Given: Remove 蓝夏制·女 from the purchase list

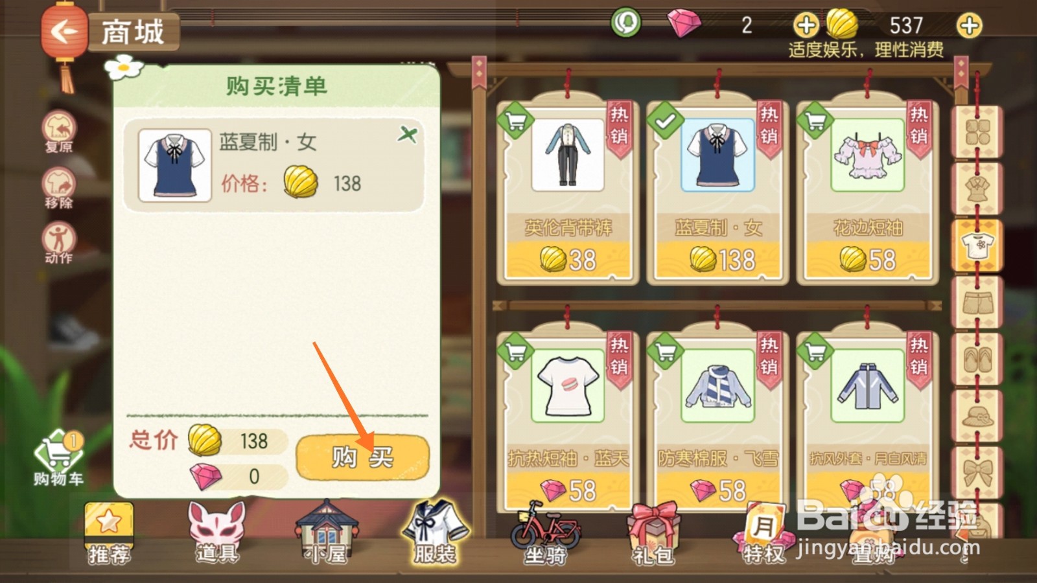Looking at the screenshot, I should (408, 135).
